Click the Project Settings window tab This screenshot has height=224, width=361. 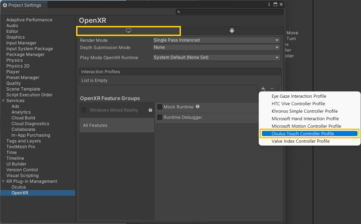[x=24, y=5]
